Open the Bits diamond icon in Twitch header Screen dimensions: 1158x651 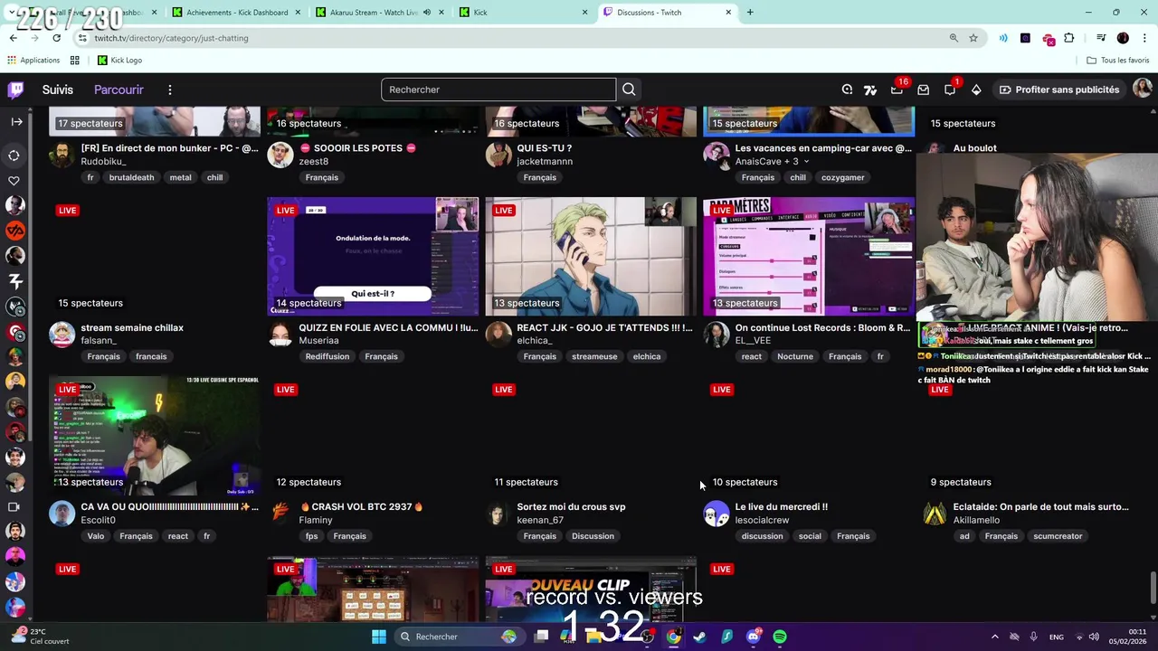[x=976, y=90]
